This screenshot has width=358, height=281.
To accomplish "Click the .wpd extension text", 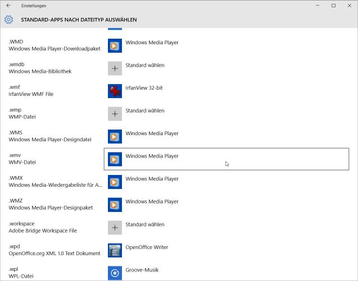I will click(x=14, y=247).
